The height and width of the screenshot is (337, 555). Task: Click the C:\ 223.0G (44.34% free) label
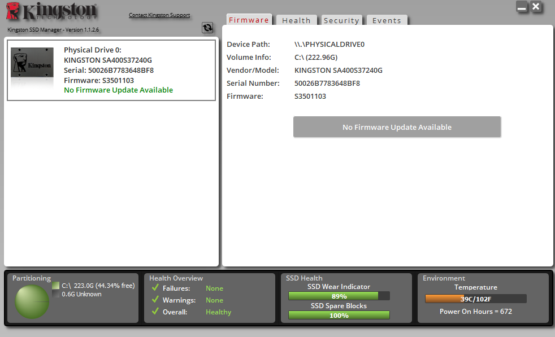pos(98,286)
